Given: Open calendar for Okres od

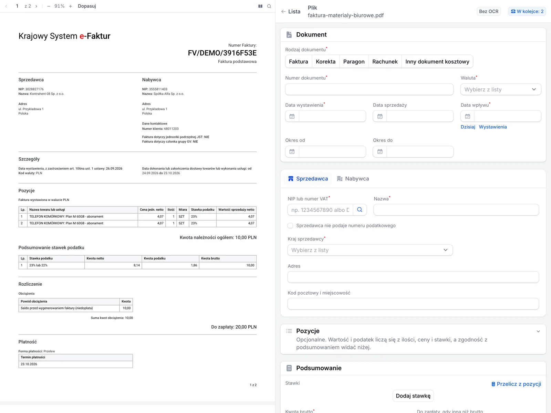Looking at the screenshot, I should [292, 152].
